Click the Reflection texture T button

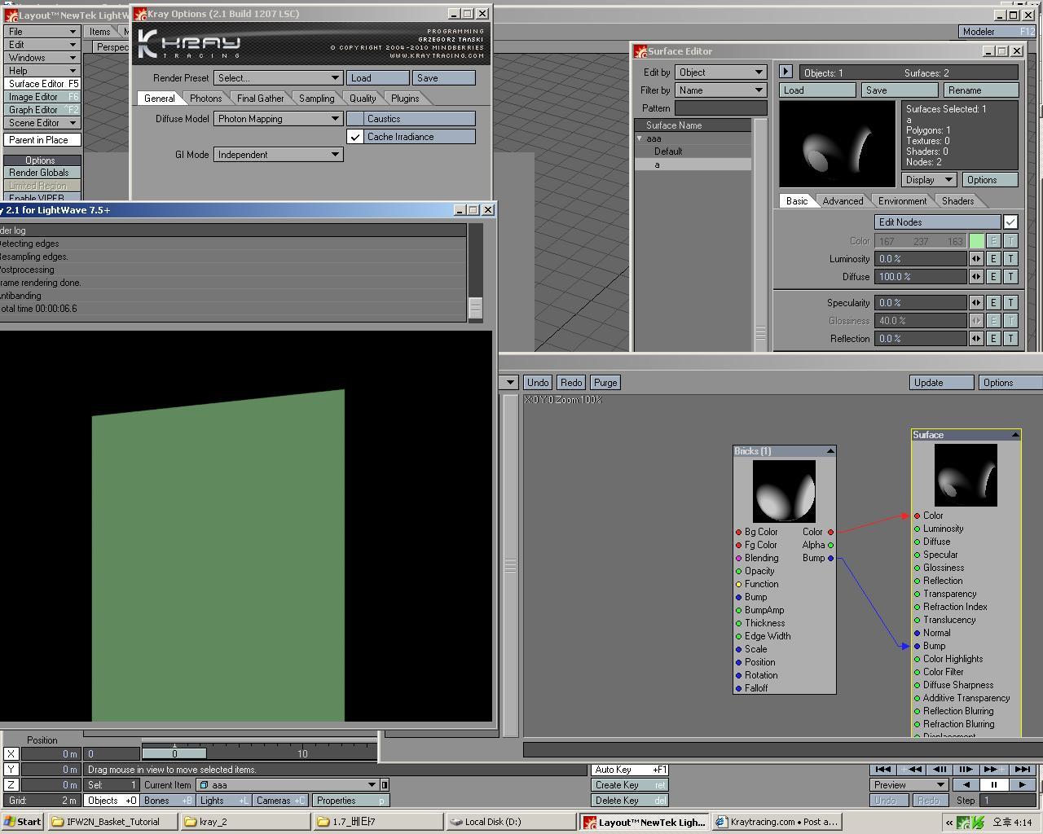[1010, 339]
